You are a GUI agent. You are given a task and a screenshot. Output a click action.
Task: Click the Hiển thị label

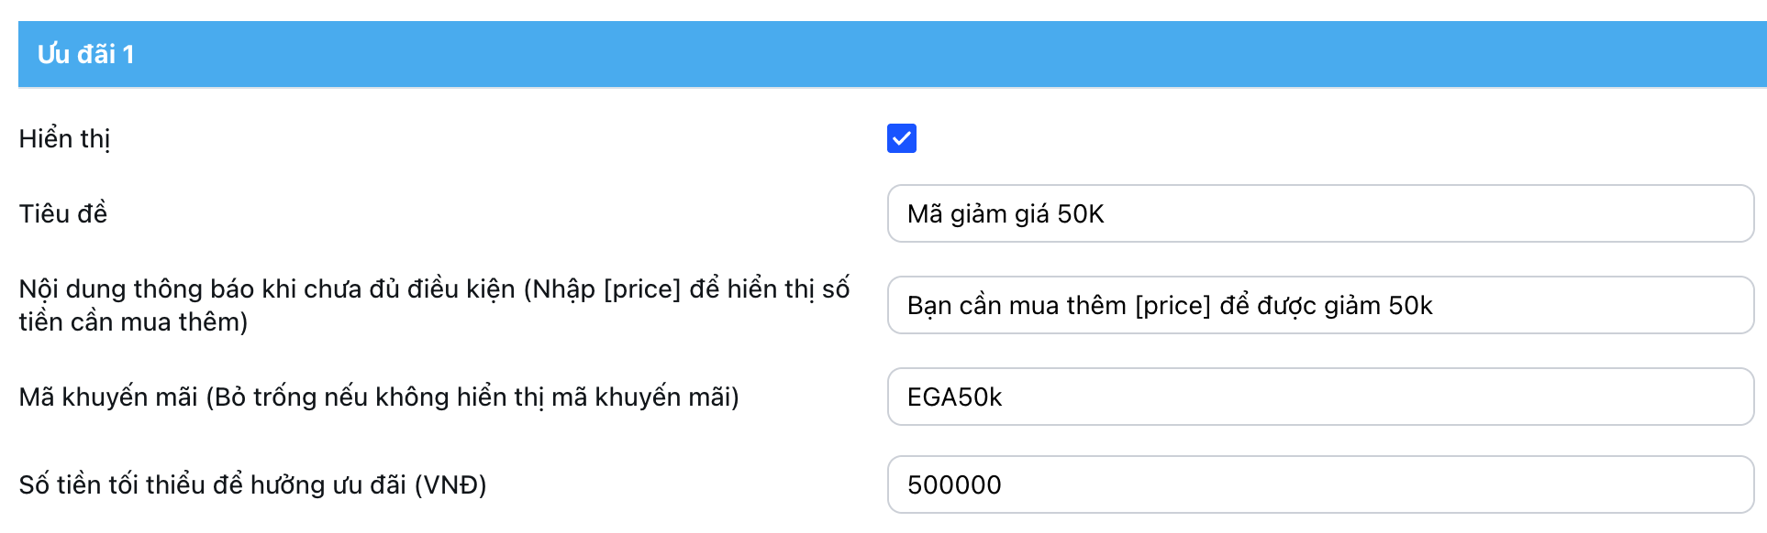64,139
